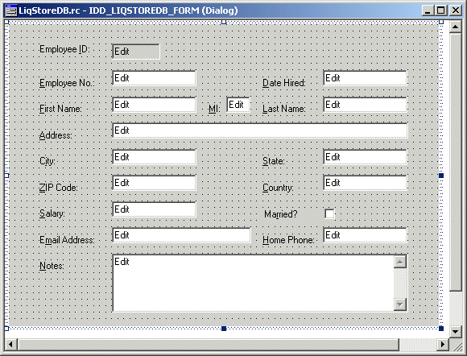The width and height of the screenshot is (467, 356).
Task: Select the Salary: label
Action: pyautogui.click(x=52, y=213)
